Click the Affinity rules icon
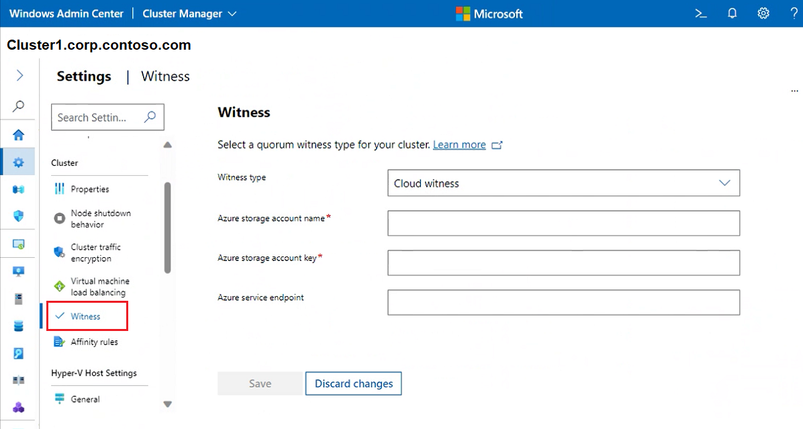Screen dimensions: 803x429 [x=59, y=342]
